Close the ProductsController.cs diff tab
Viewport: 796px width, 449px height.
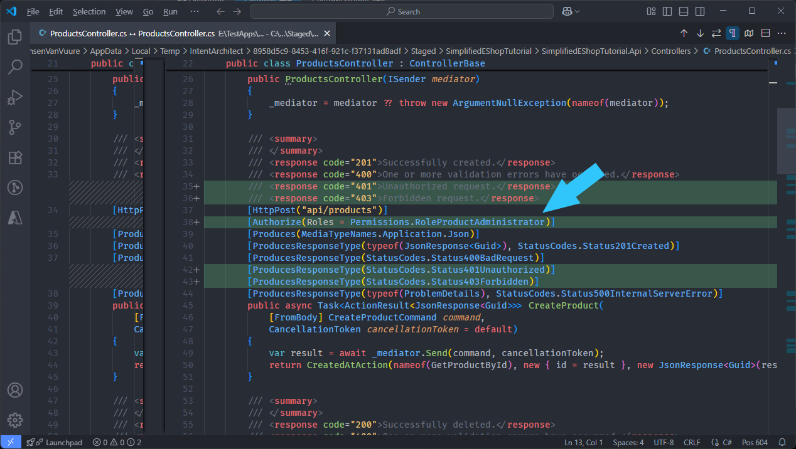coord(326,33)
